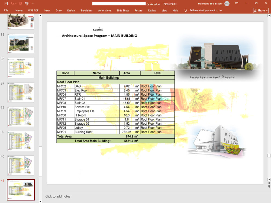Open the Draw tab
The height and width of the screenshot is (203, 271).
tap(59, 10)
